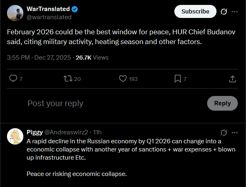Click the blue verified badge
Viewport: 246px width, 187px height.
click(75, 9)
